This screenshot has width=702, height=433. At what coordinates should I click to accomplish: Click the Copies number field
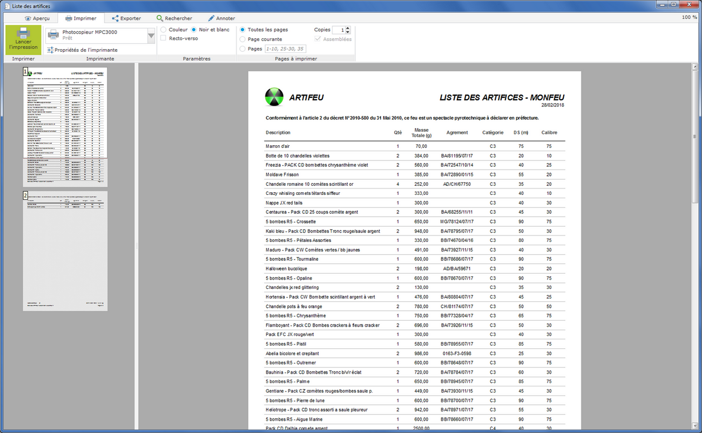point(338,30)
